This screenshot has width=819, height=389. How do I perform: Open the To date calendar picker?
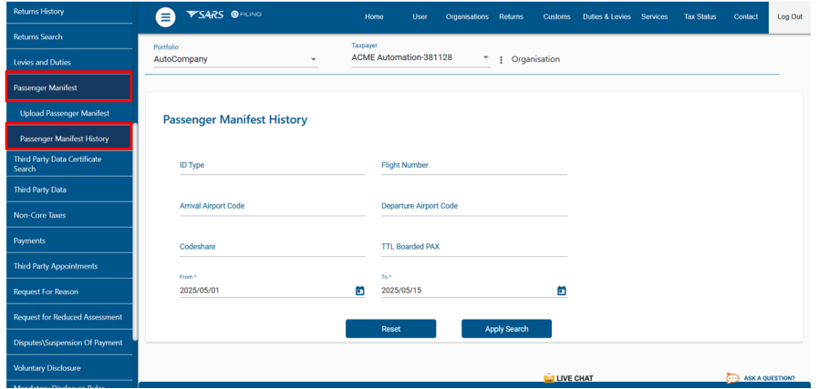click(561, 291)
